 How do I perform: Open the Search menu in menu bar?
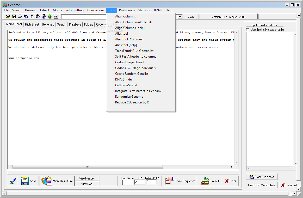click(17, 10)
